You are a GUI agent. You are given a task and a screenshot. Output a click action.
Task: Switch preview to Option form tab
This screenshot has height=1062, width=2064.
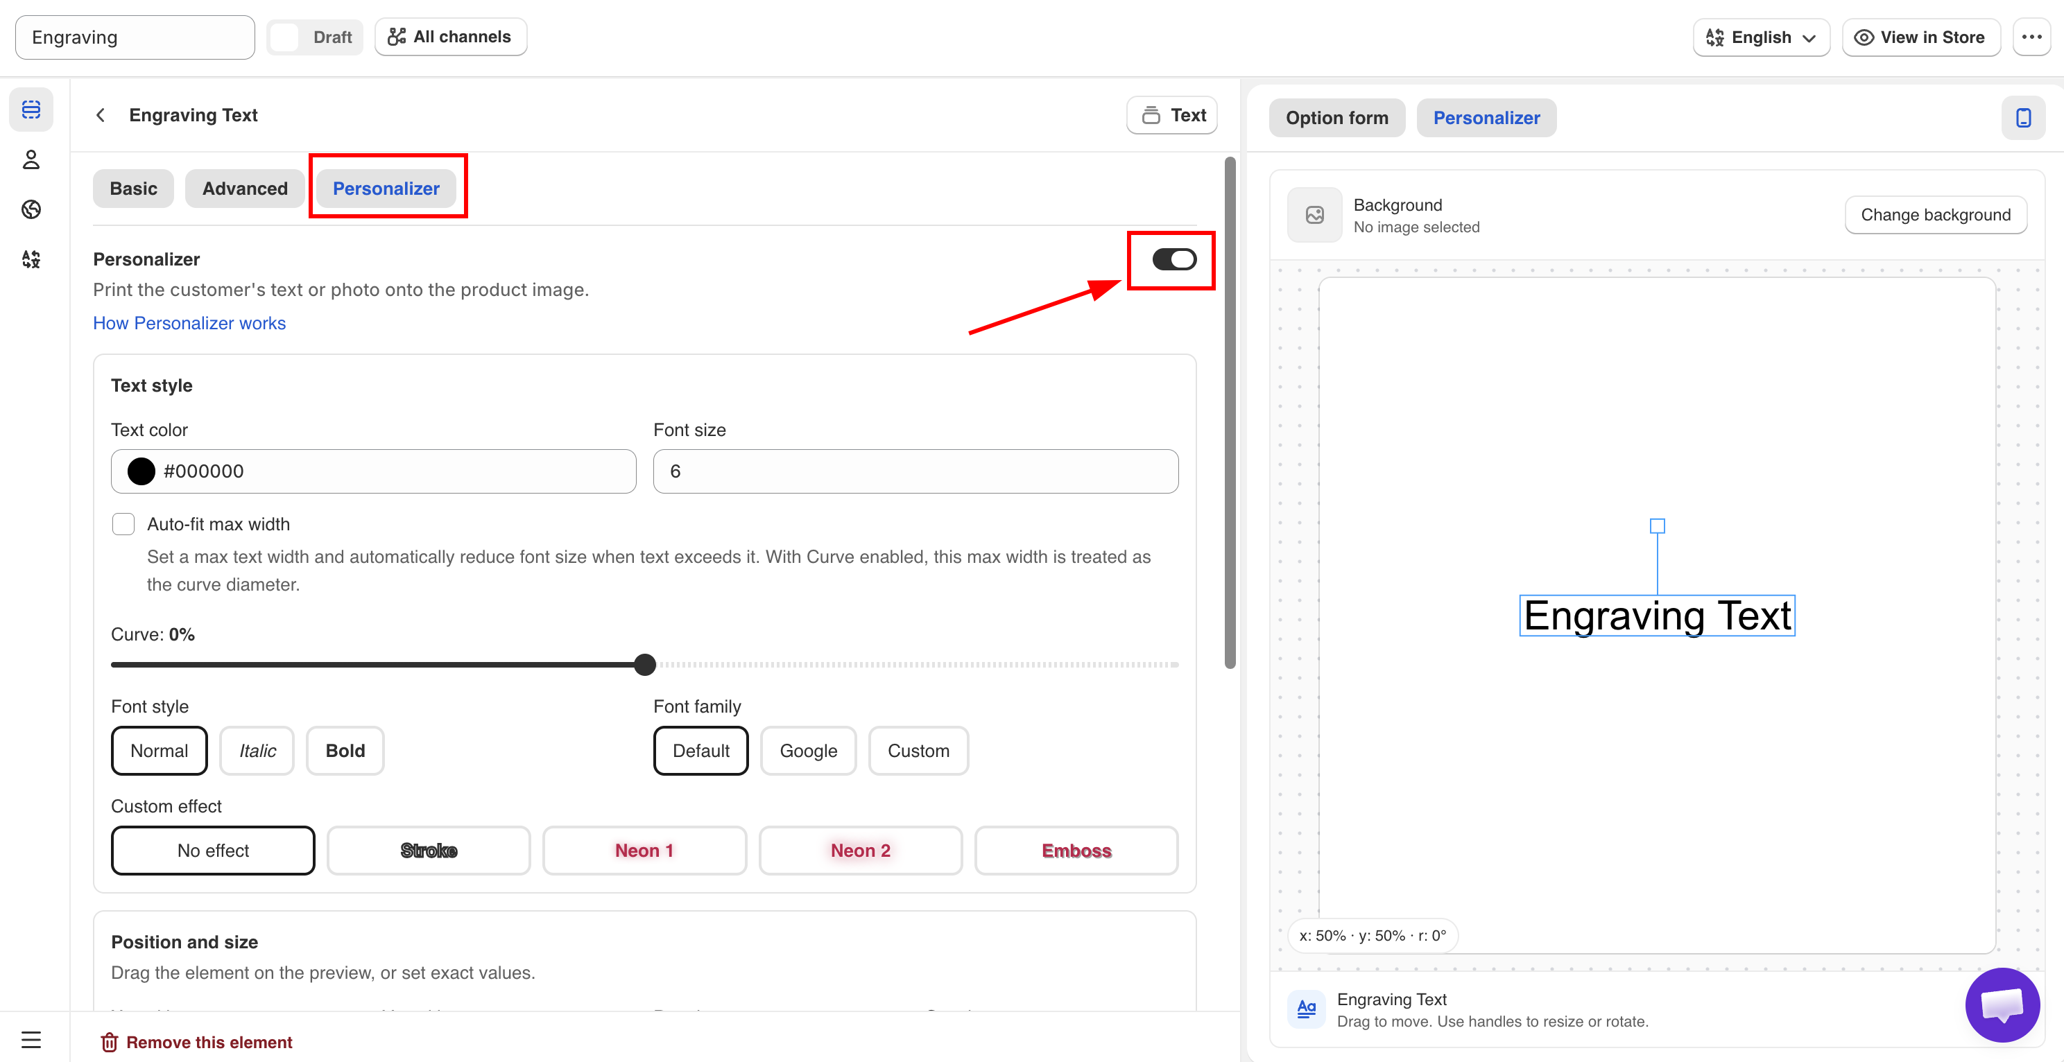[1336, 118]
